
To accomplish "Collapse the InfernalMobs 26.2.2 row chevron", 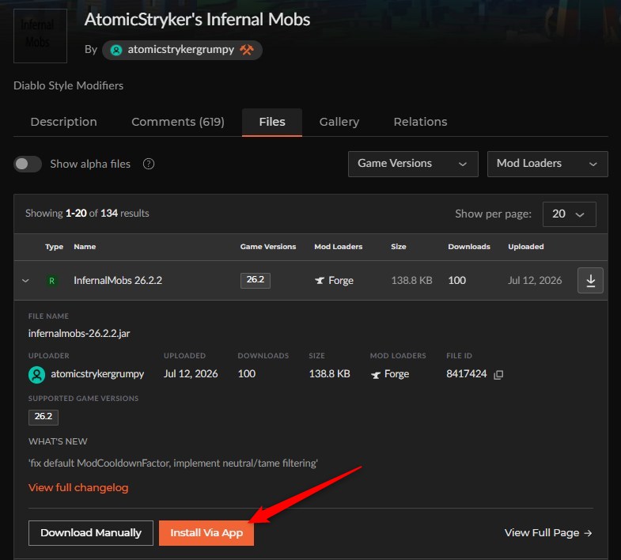I will (x=25, y=281).
